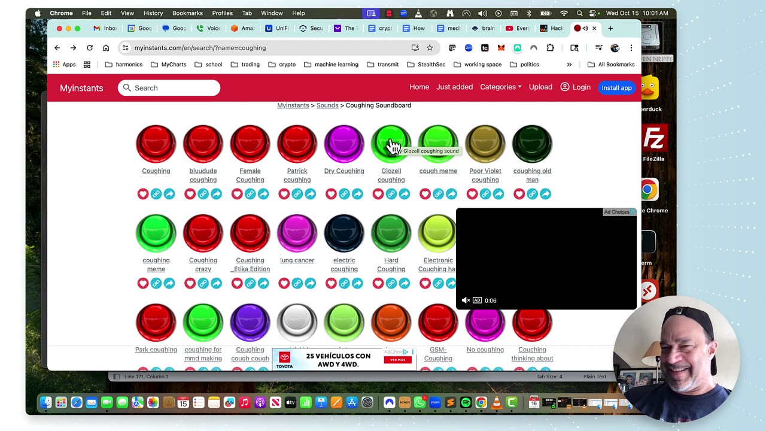Open the Wi-Fi status menu
766x431 pixels.
tap(564, 13)
